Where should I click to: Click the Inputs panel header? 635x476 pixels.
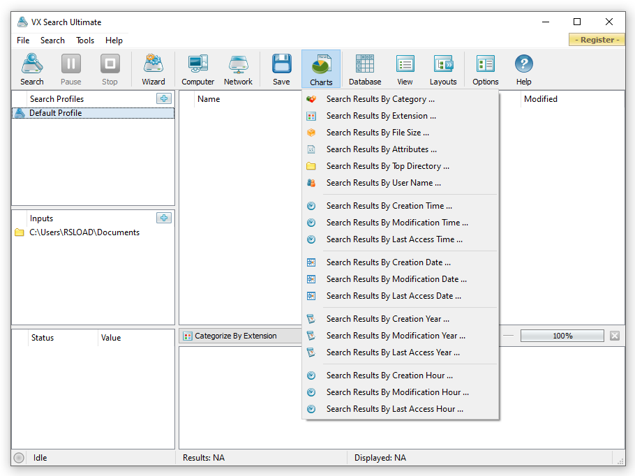pos(41,218)
